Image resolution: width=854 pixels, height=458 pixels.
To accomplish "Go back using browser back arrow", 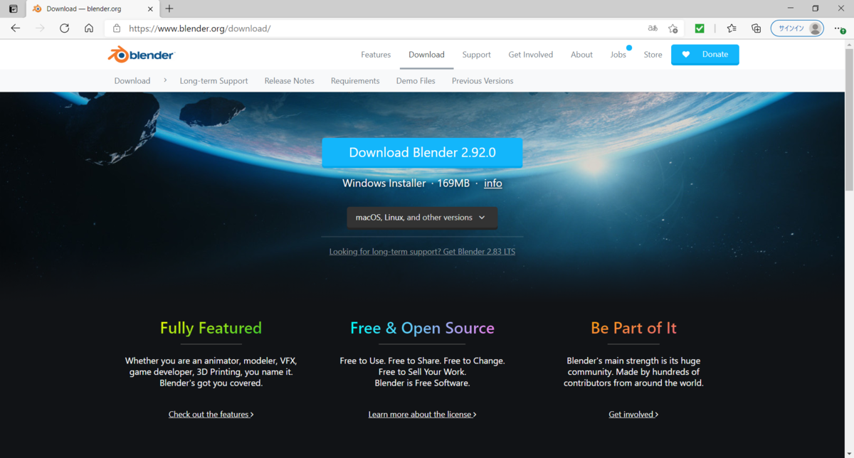I will [x=16, y=28].
